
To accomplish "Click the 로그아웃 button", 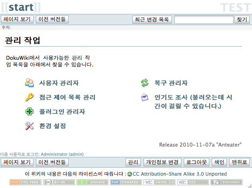I will pyautogui.click(x=197, y=162).
